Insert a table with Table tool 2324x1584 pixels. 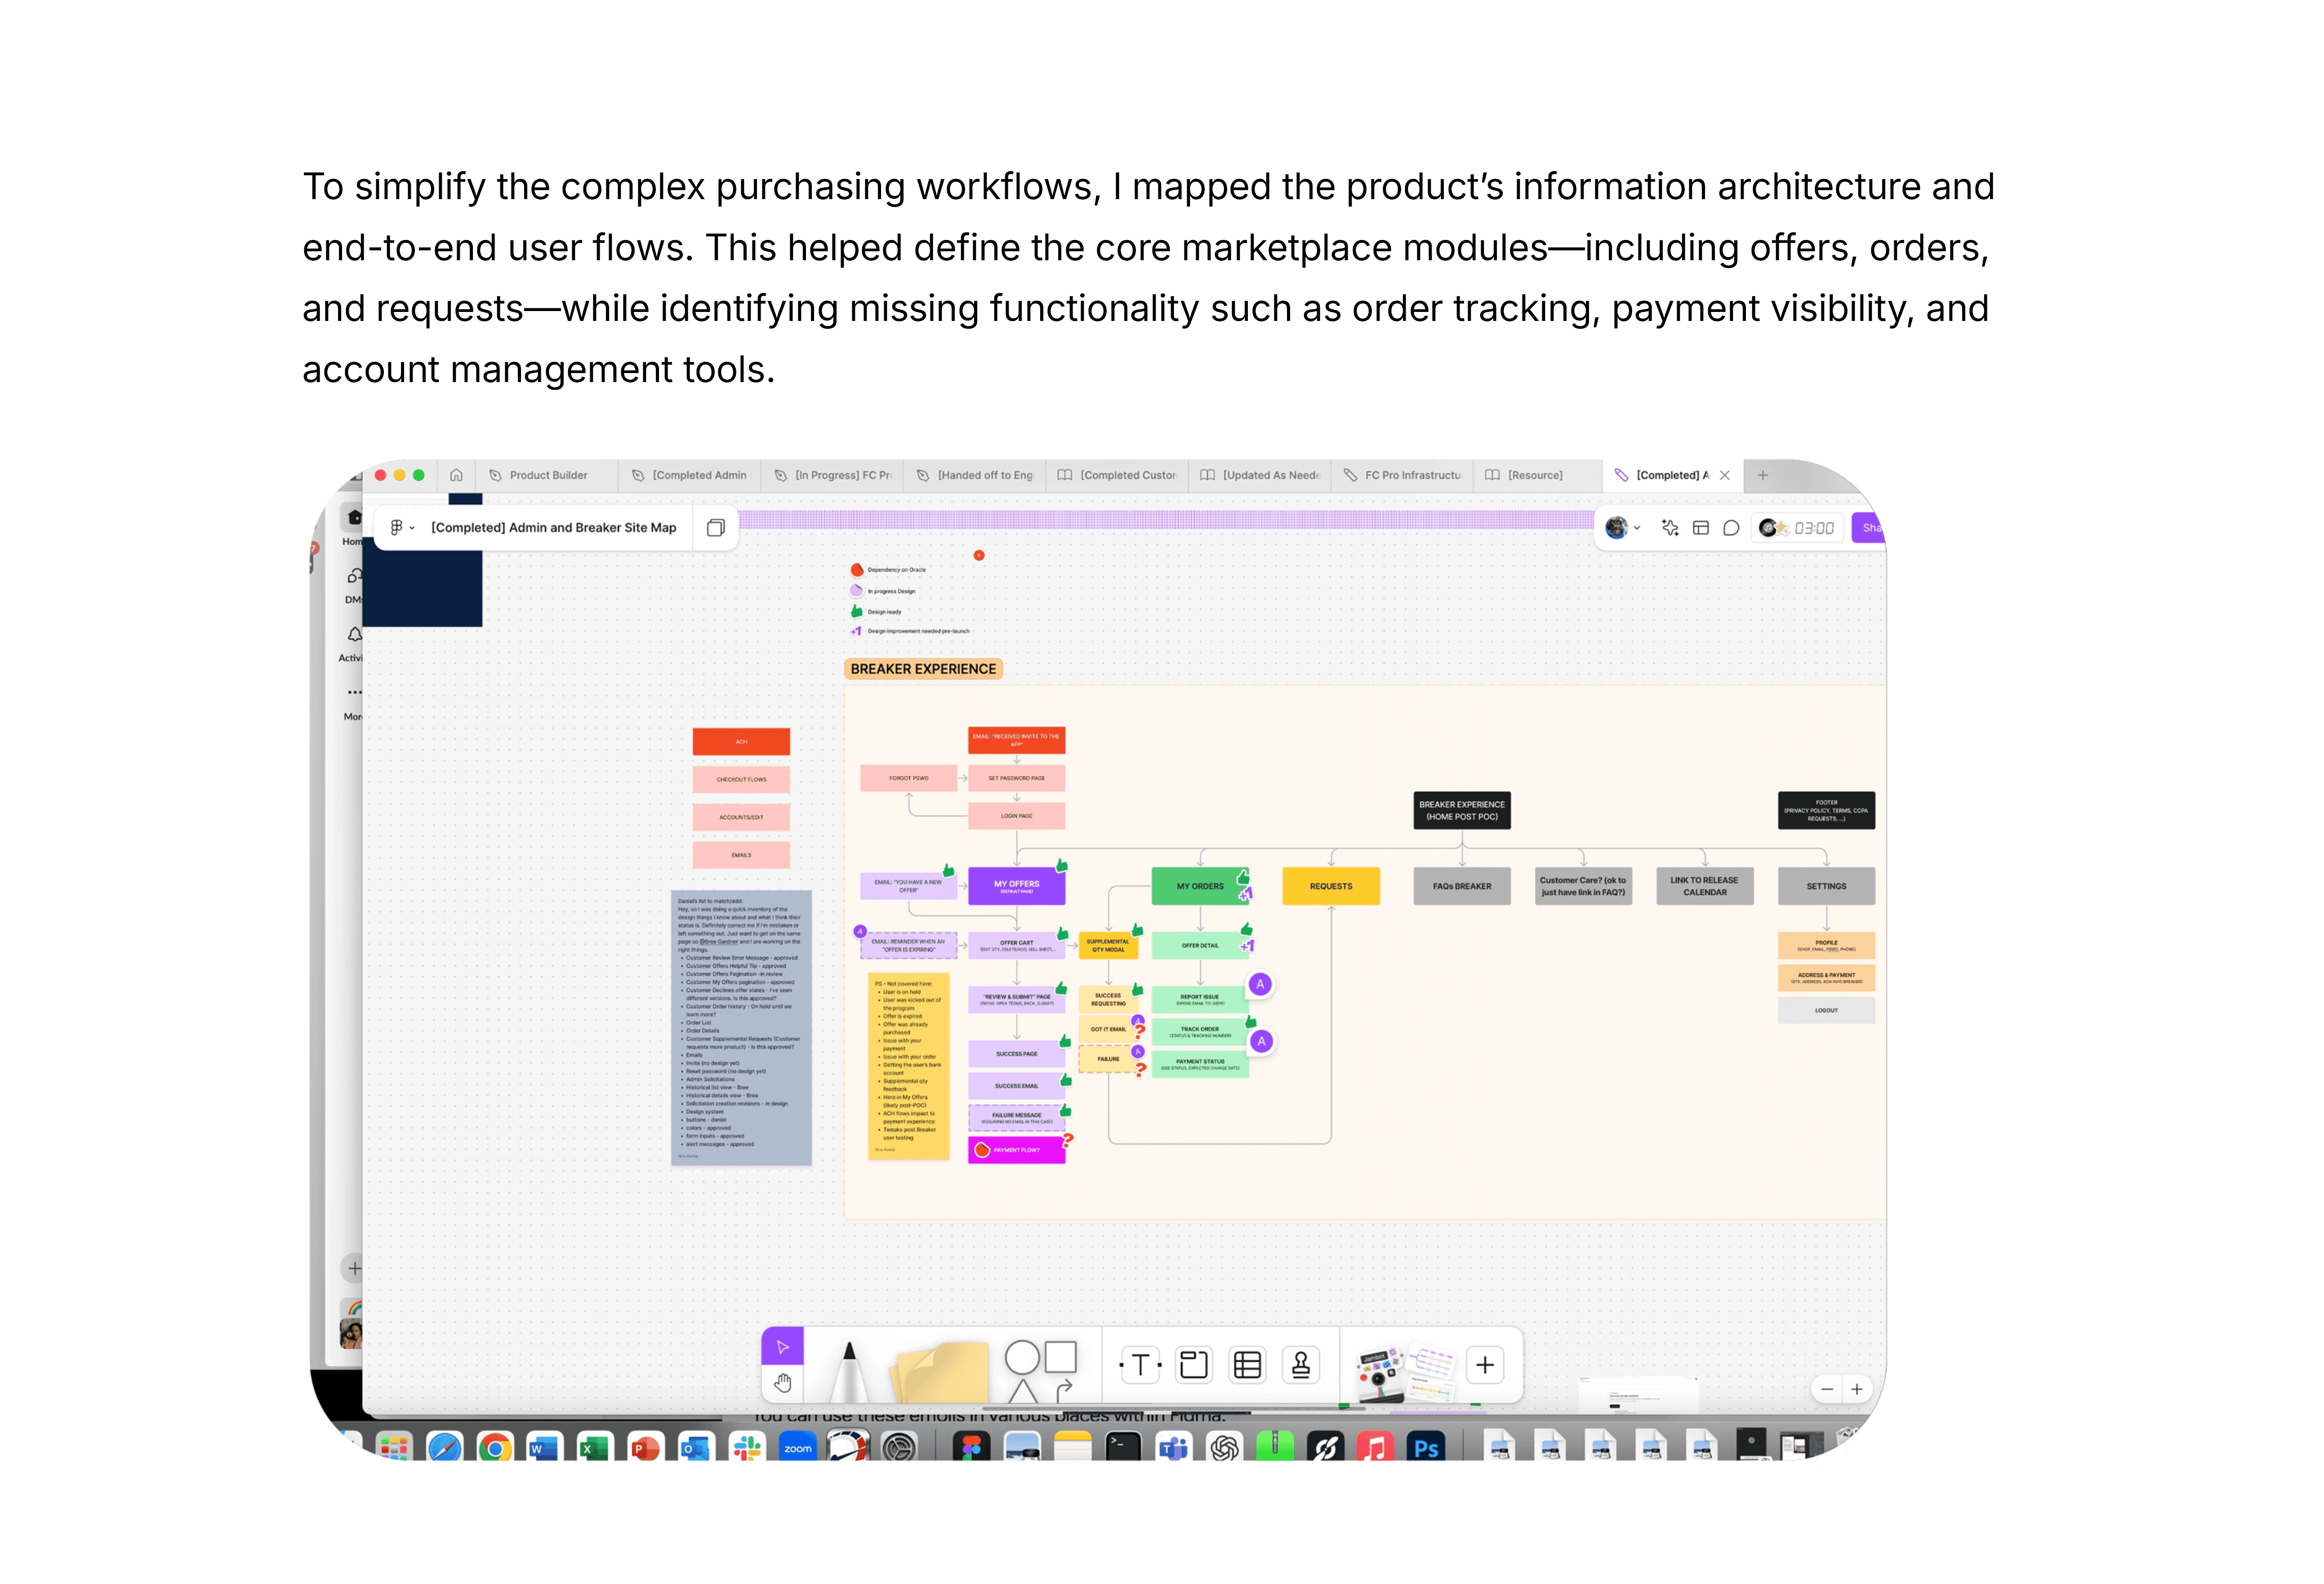pos(1247,1365)
